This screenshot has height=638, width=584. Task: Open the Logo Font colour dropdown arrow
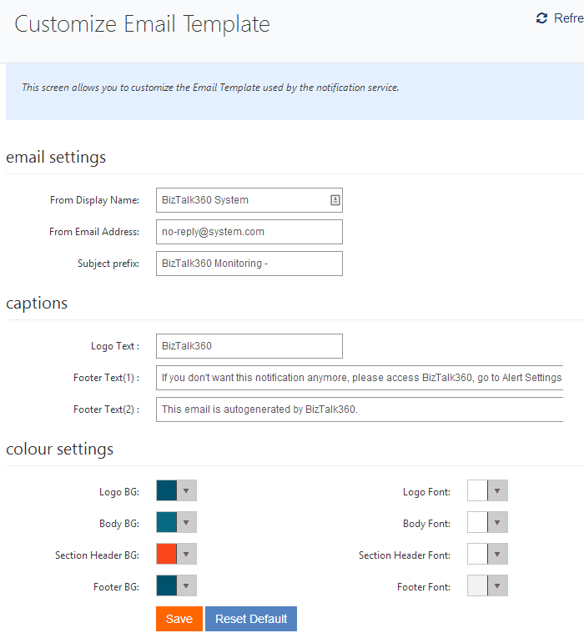coord(497,491)
